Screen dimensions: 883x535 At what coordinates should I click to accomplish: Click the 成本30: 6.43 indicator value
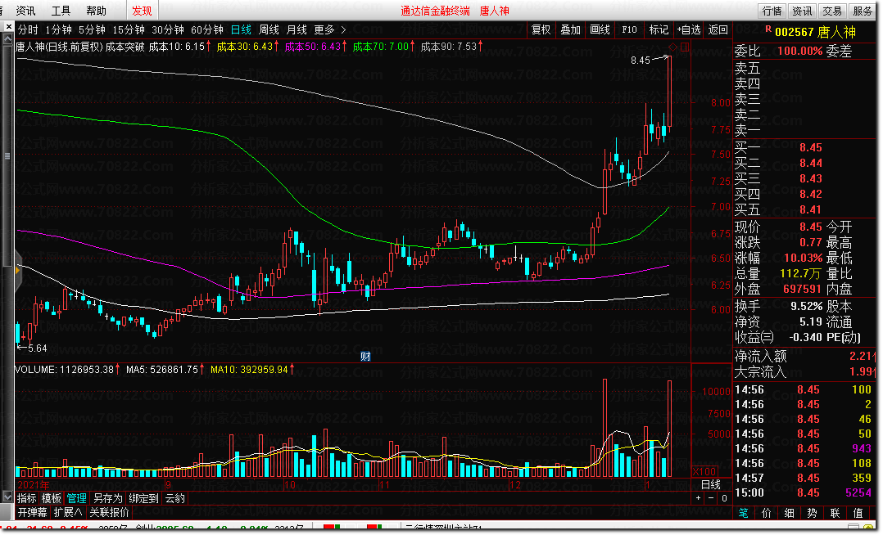[x=247, y=47]
